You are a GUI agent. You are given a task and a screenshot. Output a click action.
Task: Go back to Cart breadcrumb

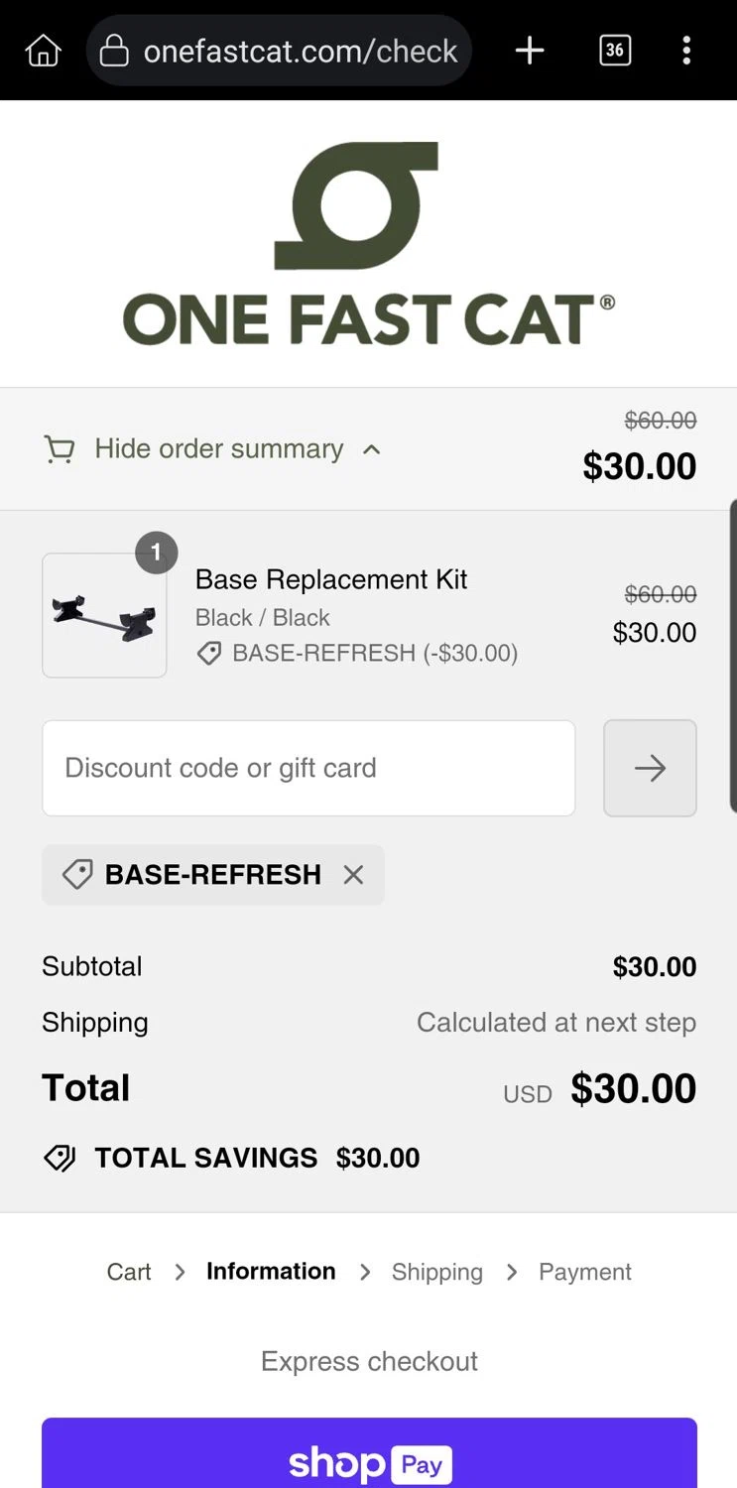pyautogui.click(x=129, y=1272)
